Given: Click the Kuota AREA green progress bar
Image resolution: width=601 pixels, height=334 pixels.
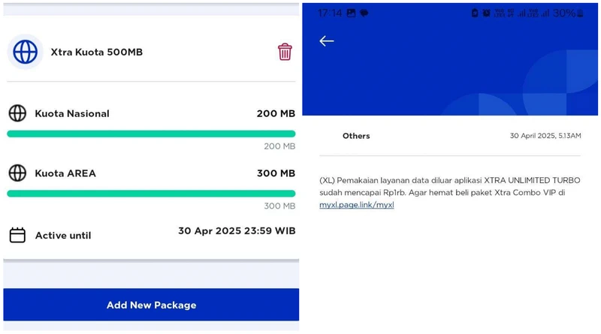Looking at the screenshot, I should point(151,194).
